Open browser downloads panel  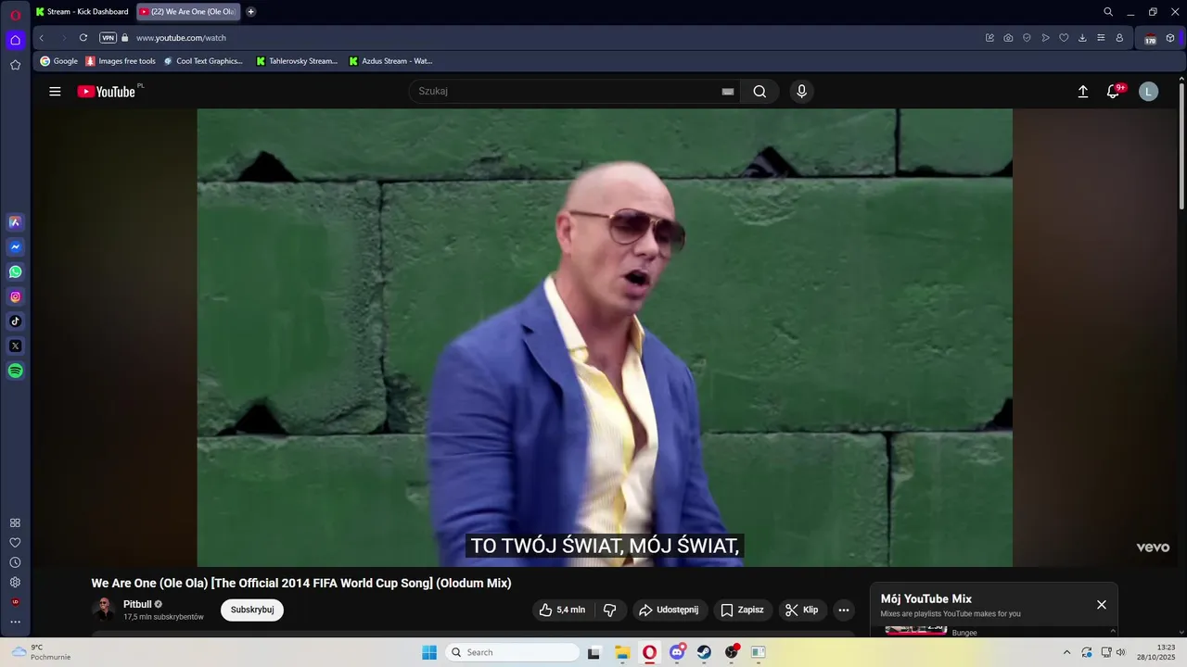[x=1082, y=38]
